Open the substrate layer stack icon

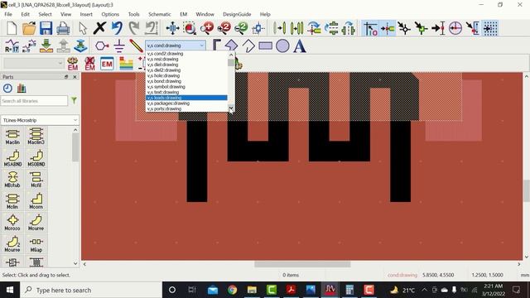(126, 64)
